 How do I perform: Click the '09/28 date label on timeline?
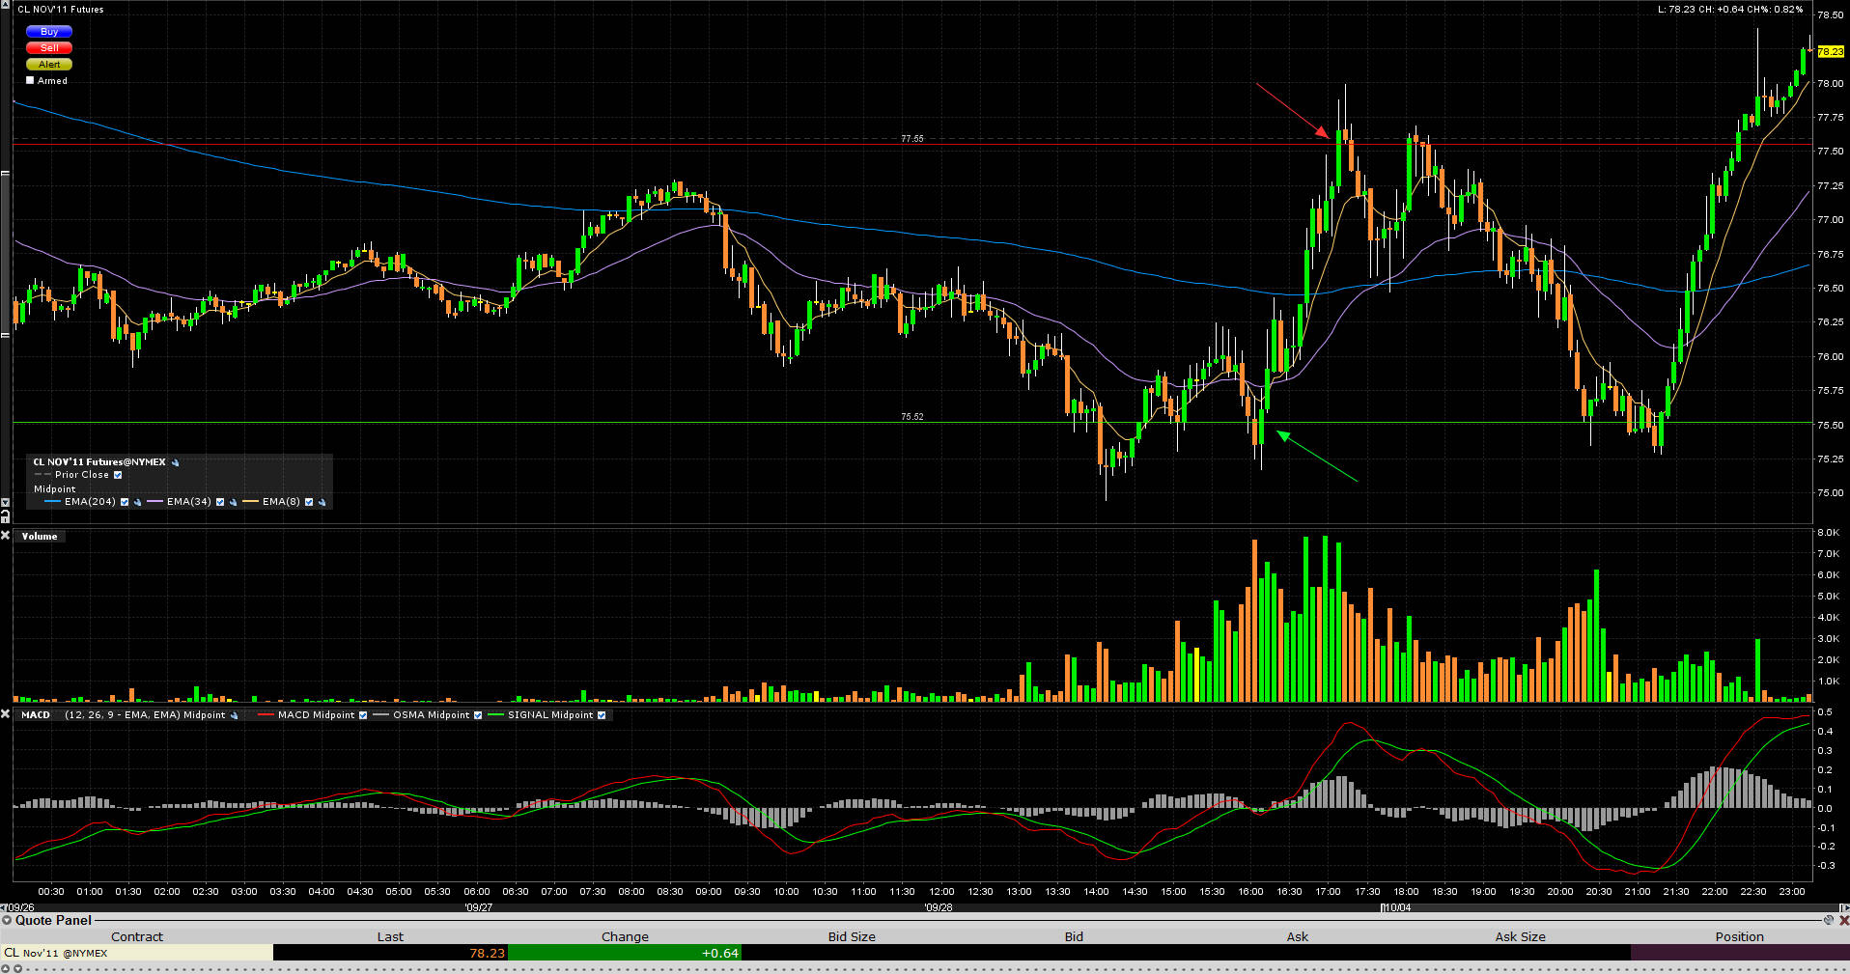point(938,907)
